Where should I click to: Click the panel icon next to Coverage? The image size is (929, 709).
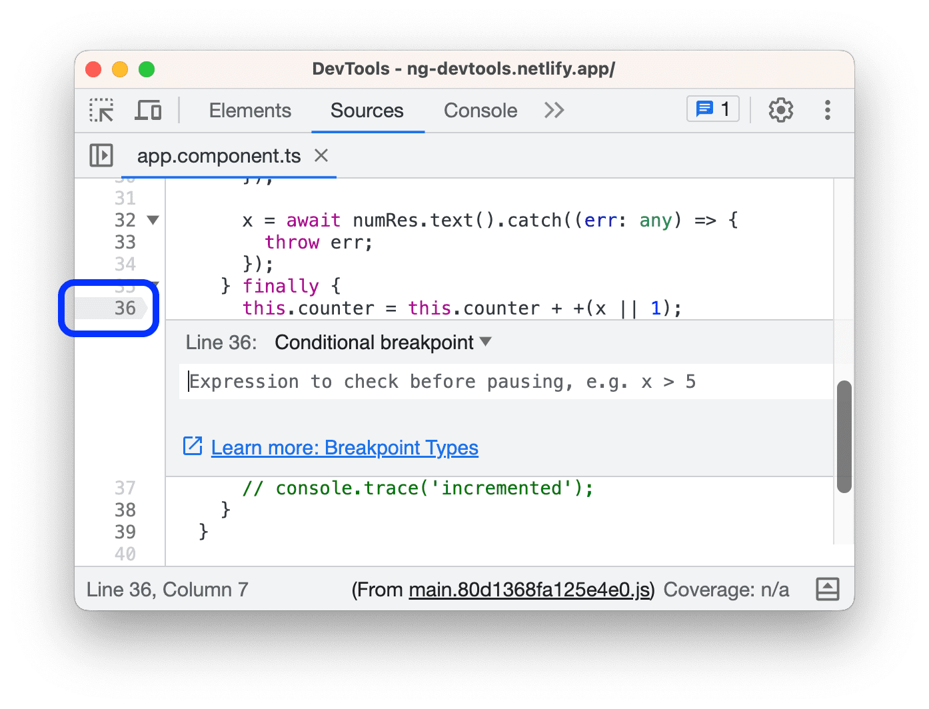(827, 589)
